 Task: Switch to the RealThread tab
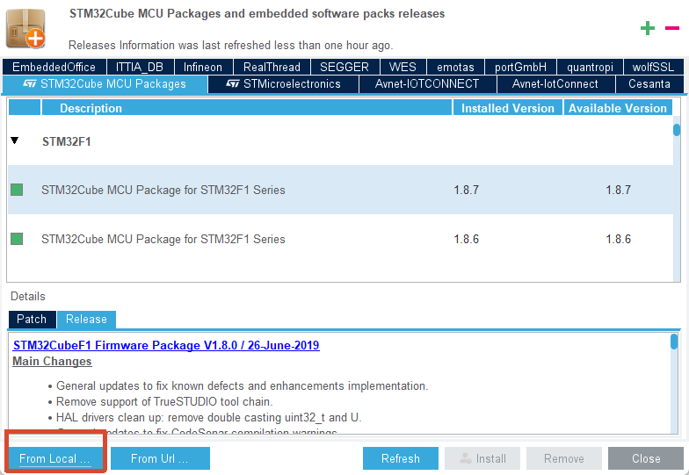(x=272, y=67)
